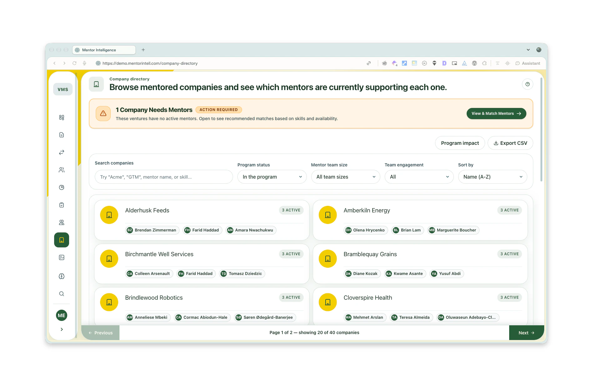Open the Program impact view
Image resolution: width=593 pixels, height=391 pixels.
click(x=460, y=143)
